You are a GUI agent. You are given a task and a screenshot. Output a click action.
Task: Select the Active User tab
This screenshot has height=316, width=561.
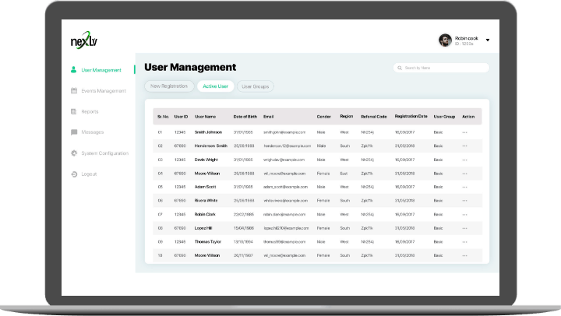pos(214,86)
